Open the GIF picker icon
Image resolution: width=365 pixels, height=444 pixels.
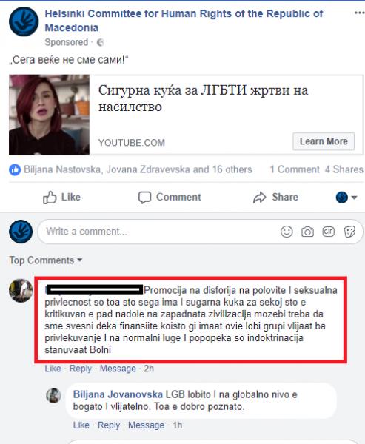click(329, 232)
